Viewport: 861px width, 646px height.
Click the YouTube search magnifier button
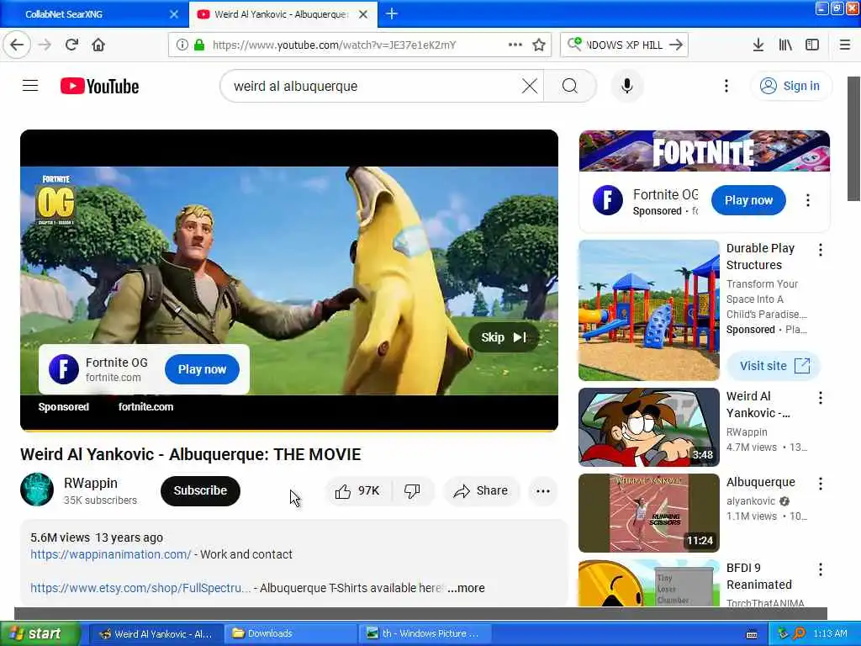coord(570,86)
